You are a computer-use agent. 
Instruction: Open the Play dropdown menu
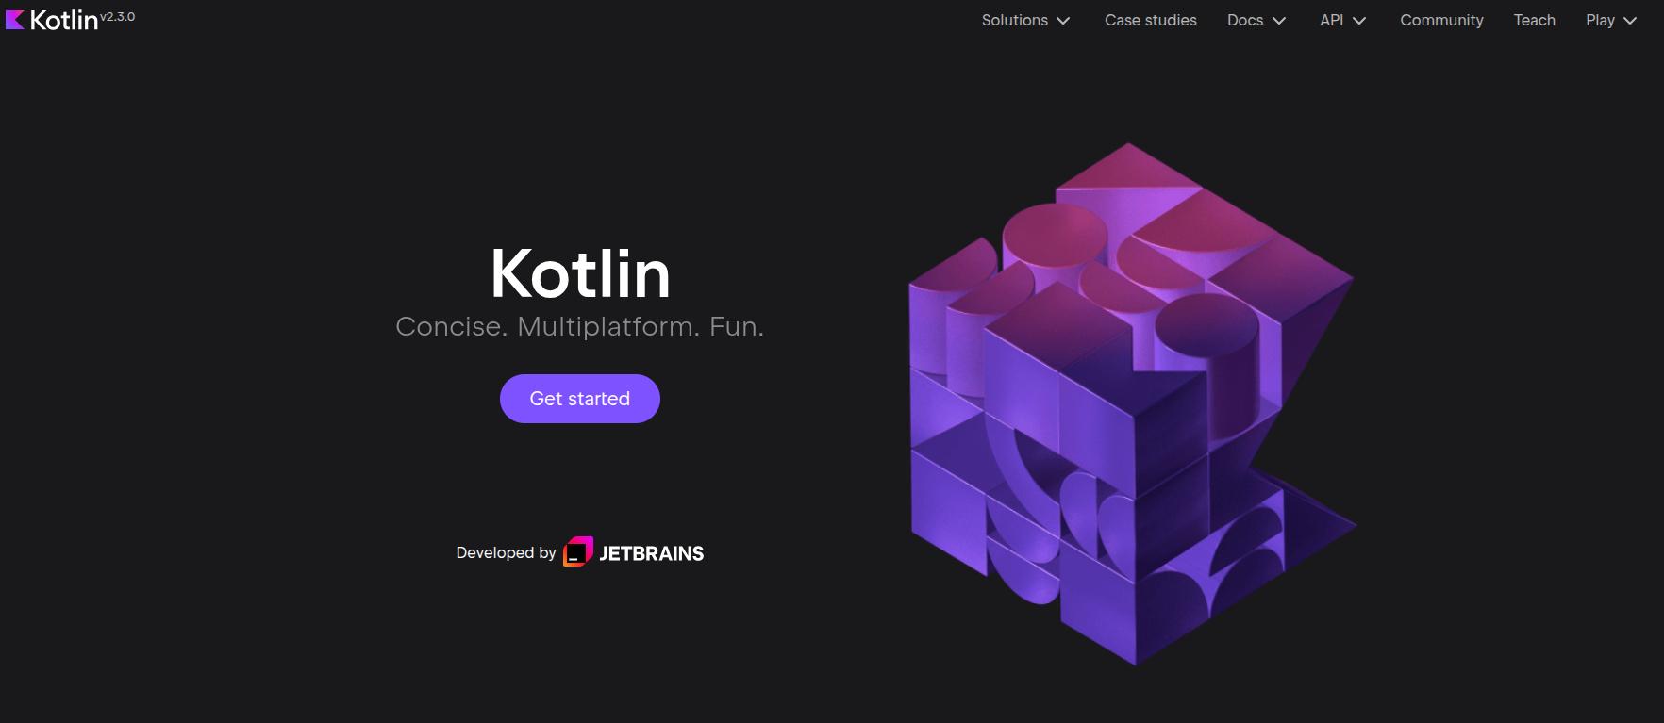pos(1610,20)
